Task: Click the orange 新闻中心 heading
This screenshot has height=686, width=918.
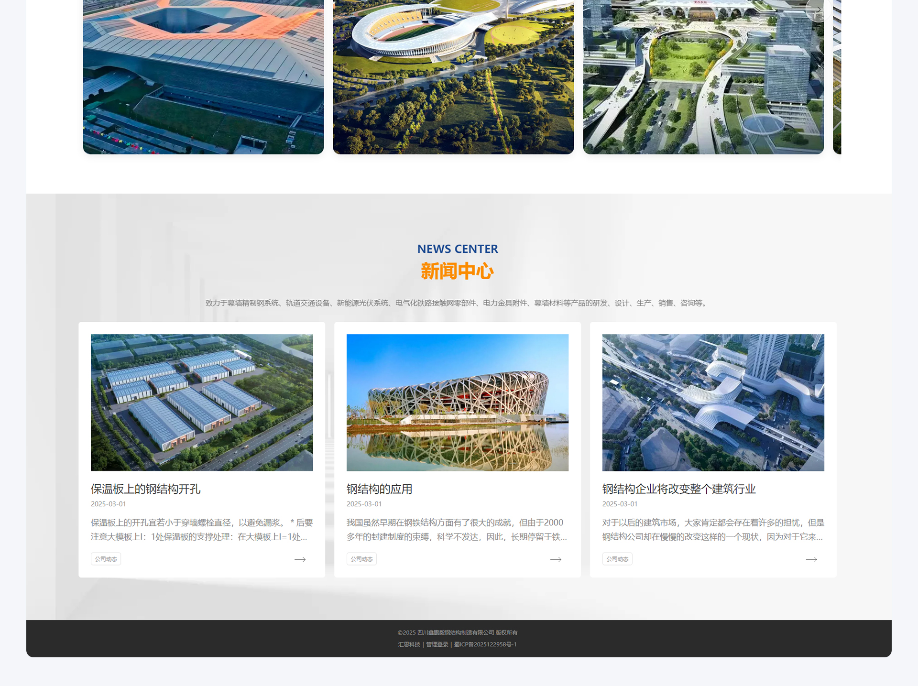Action: (458, 271)
